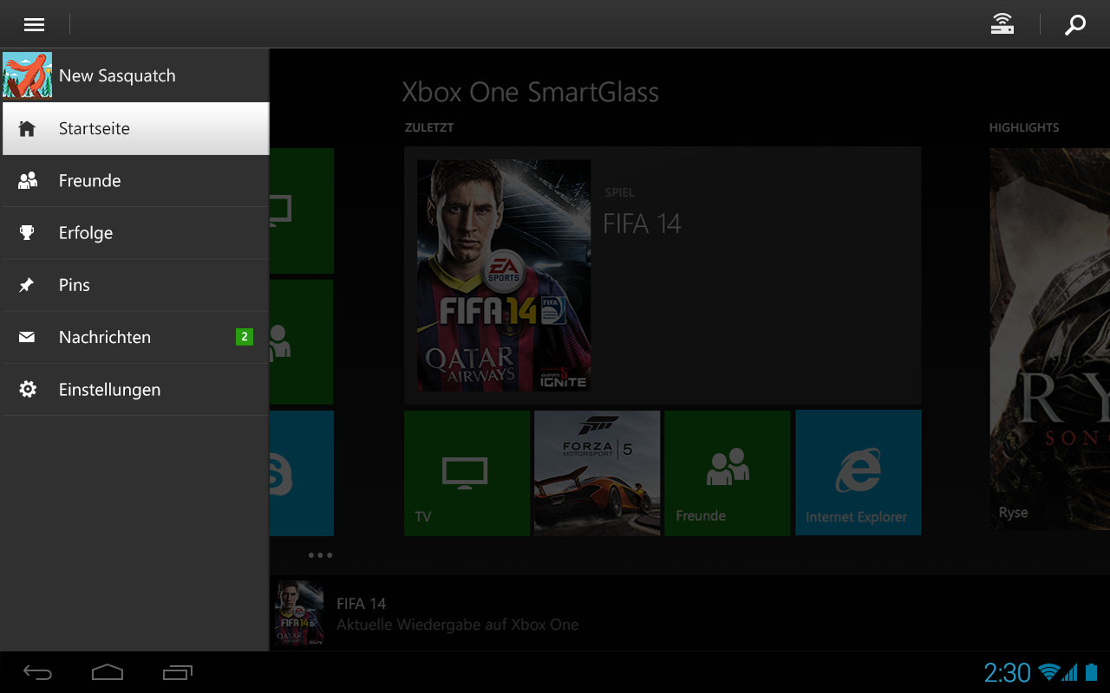1110x693 pixels.
Task: Tap the gear icon beside Einstellungen
Action: point(28,389)
